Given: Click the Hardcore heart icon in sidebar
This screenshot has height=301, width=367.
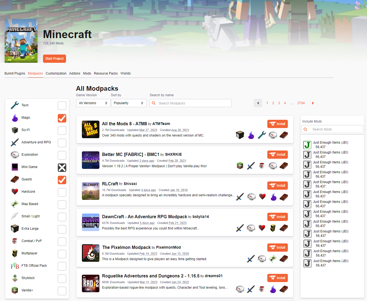Looking at the screenshot, I should click(15, 192).
